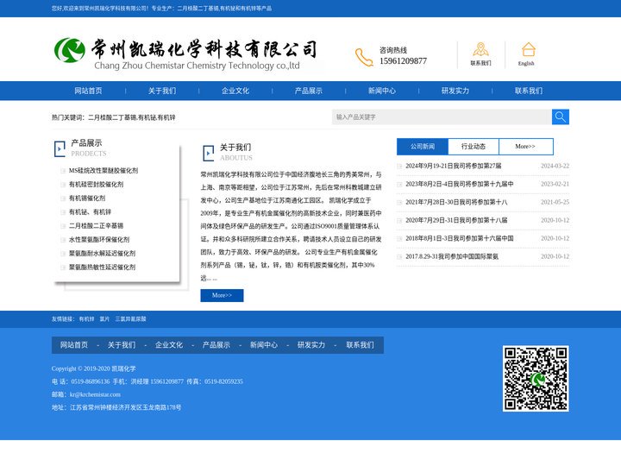Image resolution: width=621 pixels, height=466 pixels.
Task: Click More>> in the news tabs
Action: point(525,147)
